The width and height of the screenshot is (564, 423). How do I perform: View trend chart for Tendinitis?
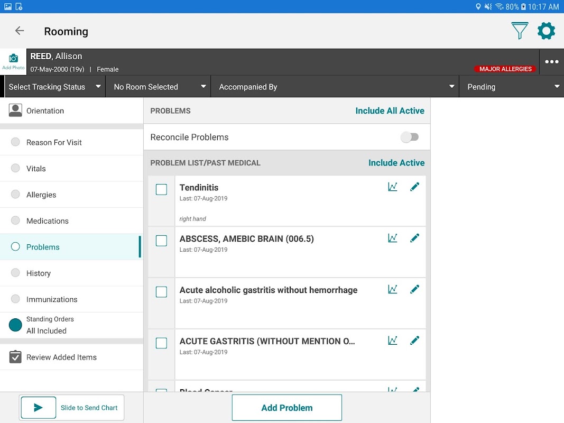pos(392,187)
